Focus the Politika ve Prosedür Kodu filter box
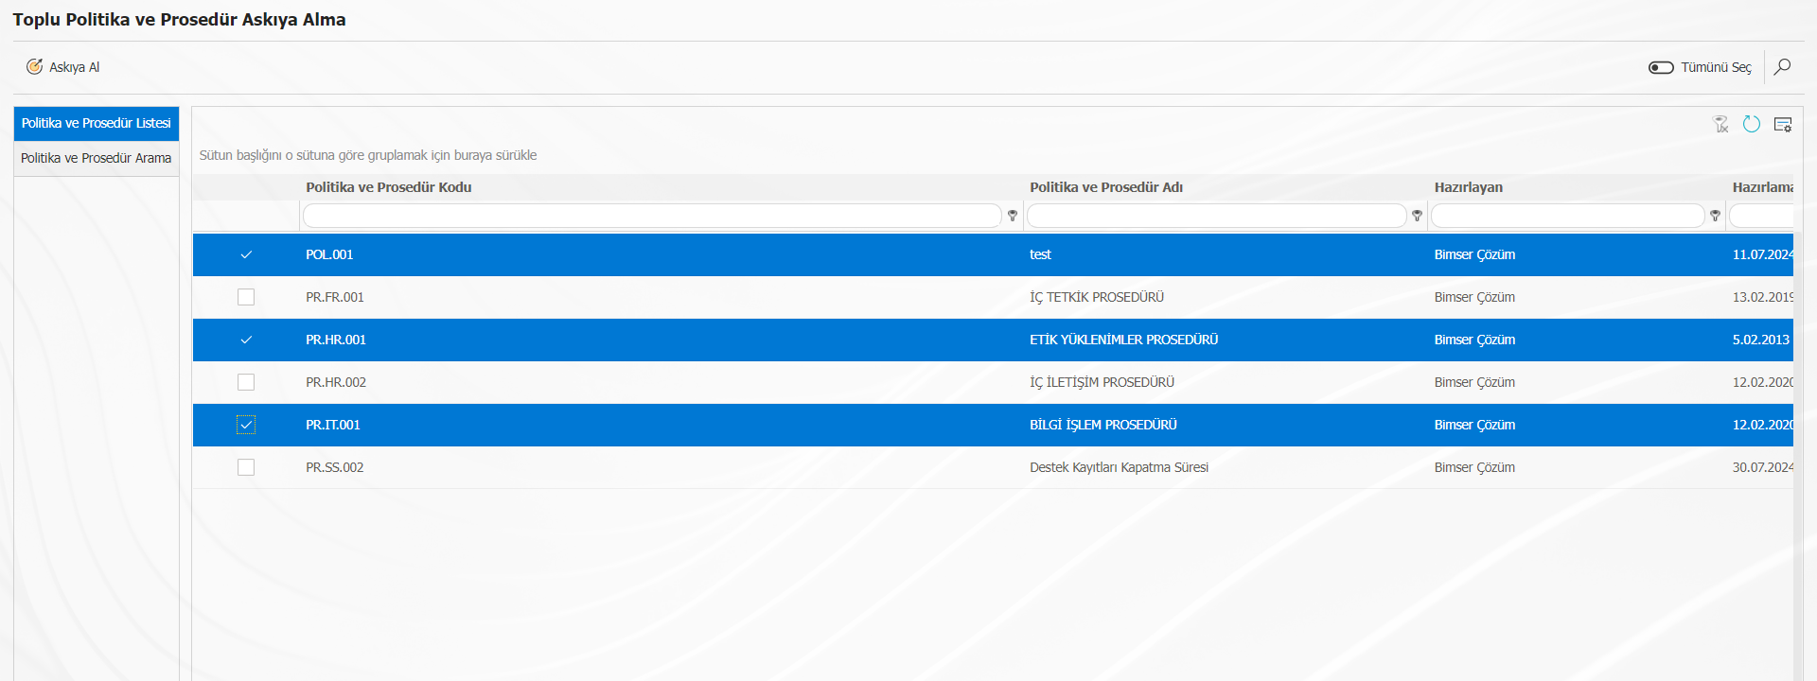 [x=652, y=216]
